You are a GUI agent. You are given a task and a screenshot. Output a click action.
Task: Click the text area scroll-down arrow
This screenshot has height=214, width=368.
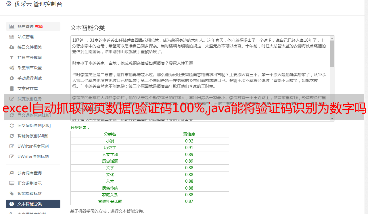(332, 119)
